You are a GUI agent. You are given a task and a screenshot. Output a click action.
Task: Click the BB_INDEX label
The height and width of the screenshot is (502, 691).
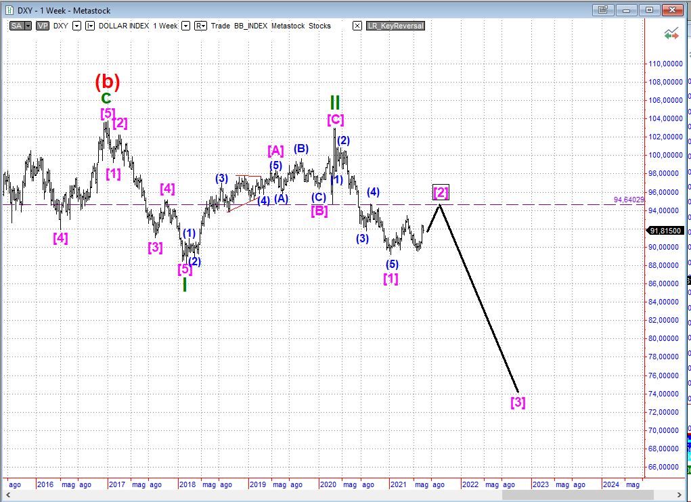tap(253, 26)
